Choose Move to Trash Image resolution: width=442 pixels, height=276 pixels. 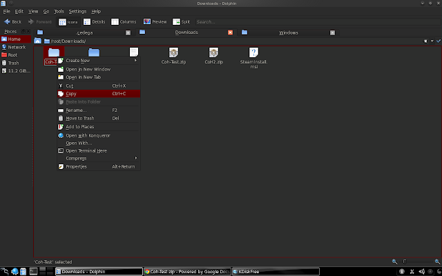coord(99,118)
